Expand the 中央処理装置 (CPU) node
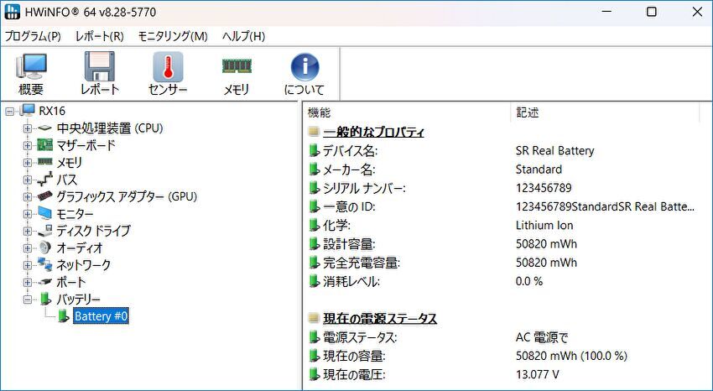This screenshot has height=391, width=713. point(28,128)
